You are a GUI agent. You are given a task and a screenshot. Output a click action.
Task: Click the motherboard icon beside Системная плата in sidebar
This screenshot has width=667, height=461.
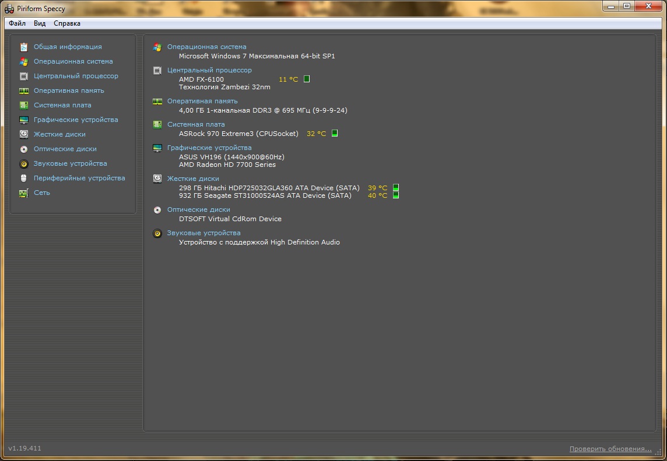(24, 105)
